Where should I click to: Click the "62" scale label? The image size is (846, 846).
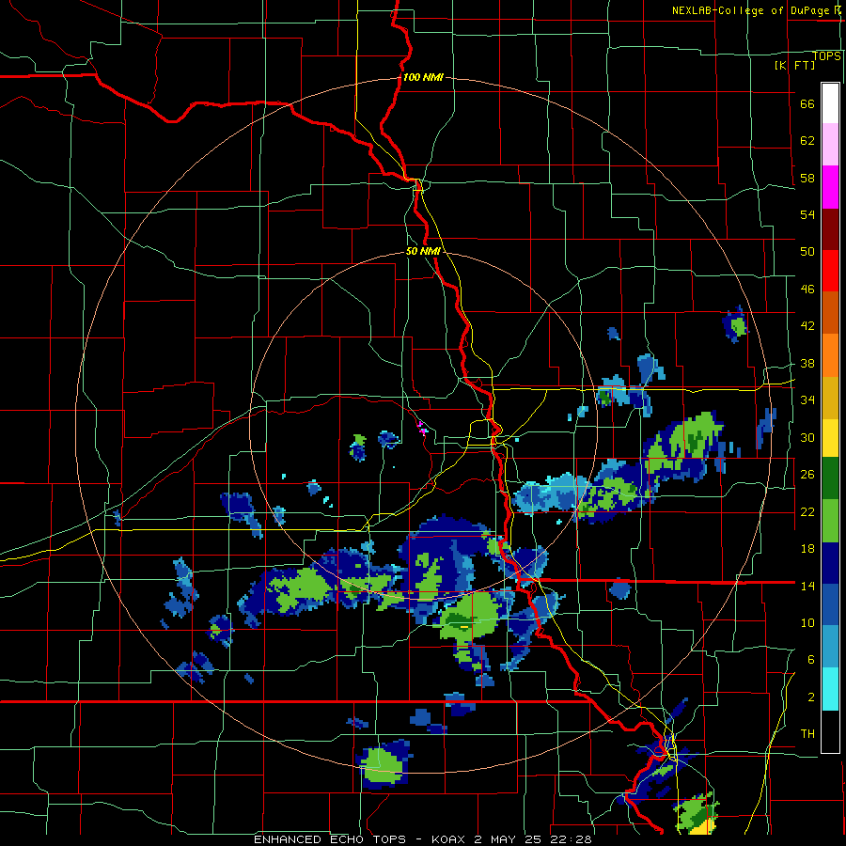[x=807, y=141]
